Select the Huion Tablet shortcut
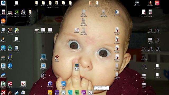 [3, 48]
